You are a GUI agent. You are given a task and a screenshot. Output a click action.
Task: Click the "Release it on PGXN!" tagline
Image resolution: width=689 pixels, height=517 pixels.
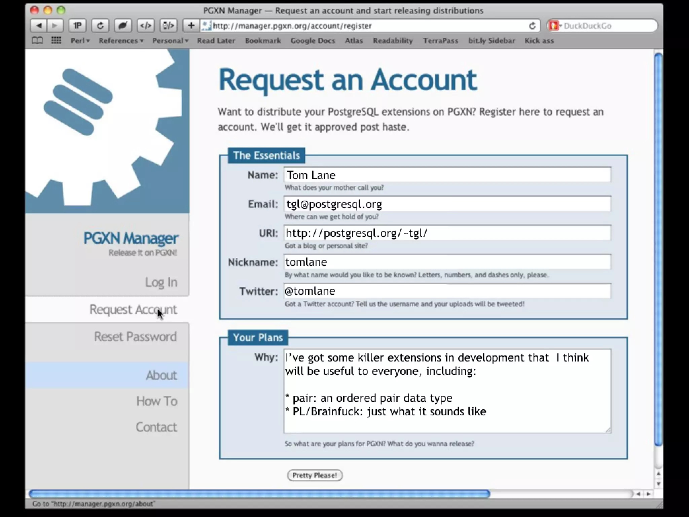143,253
